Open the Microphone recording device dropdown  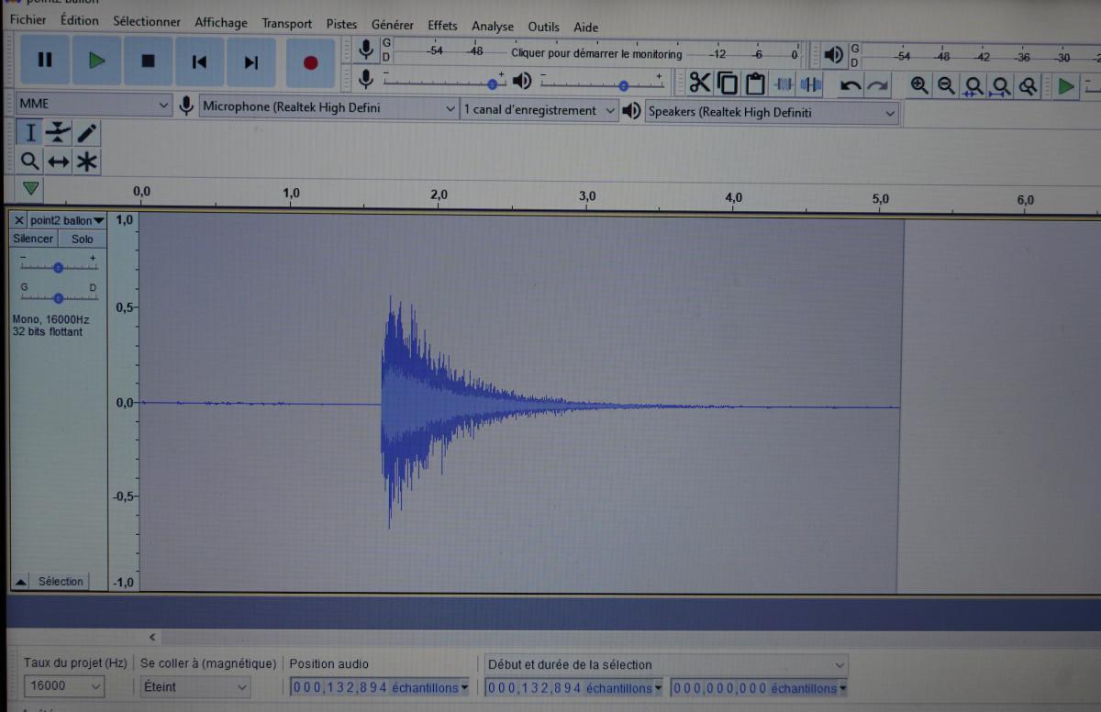click(x=328, y=107)
